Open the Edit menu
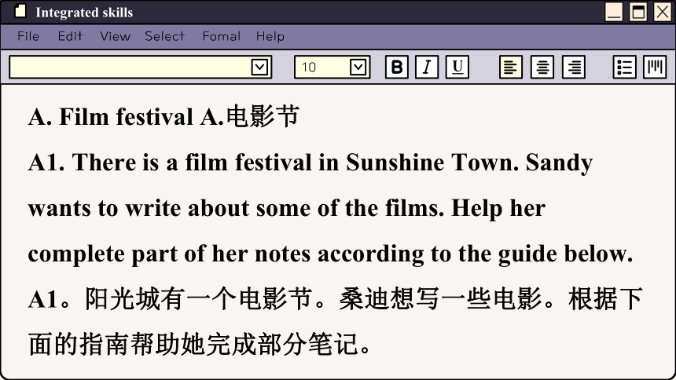 tap(70, 36)
